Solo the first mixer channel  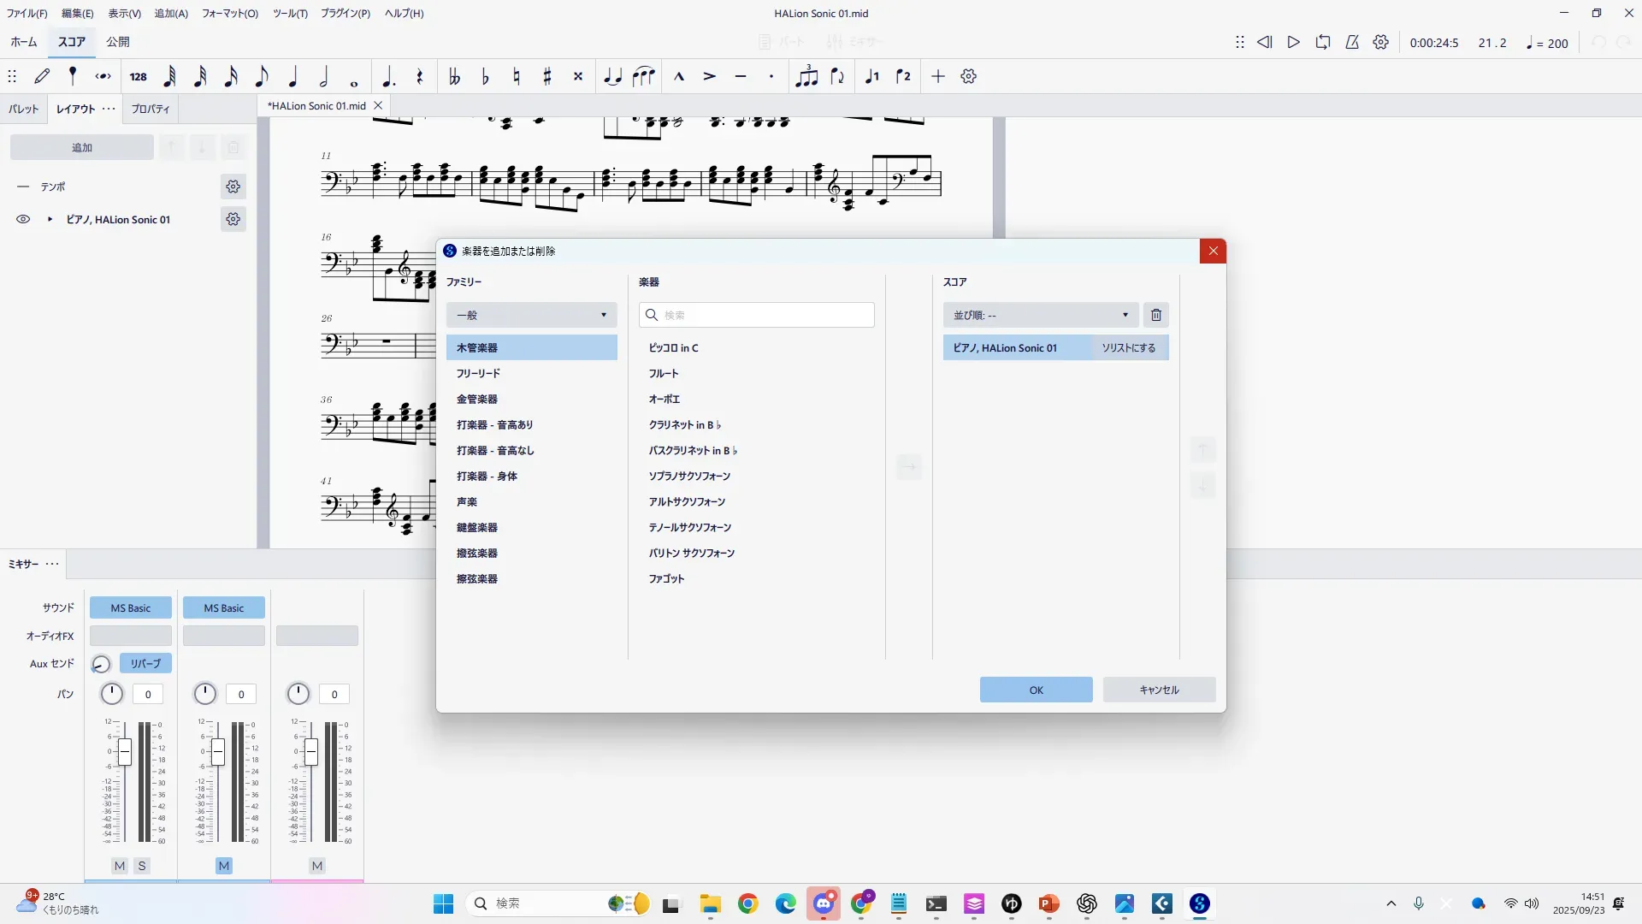click(142, 866)
